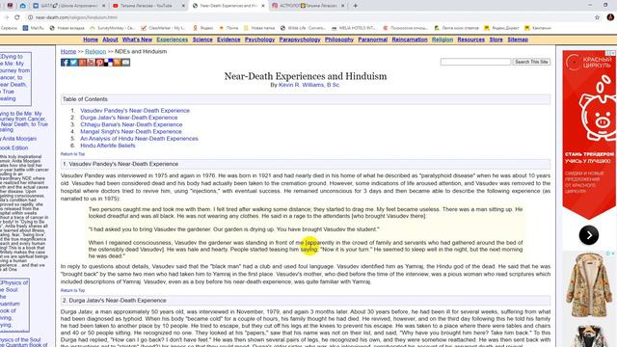Jump to An Analysis of Hindu Near-Death Experiences
The image size is (617, 347).
click(x=139, y=139)
